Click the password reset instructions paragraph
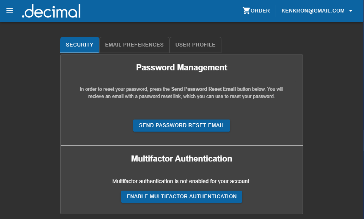Viewport: 364px width, 219px height. tap(182, 93)
